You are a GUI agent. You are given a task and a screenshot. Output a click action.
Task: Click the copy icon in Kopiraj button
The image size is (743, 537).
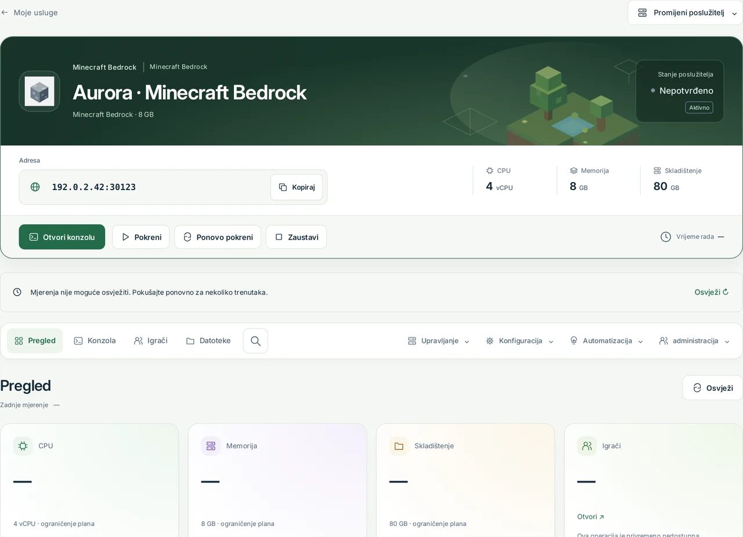(283, 187)
